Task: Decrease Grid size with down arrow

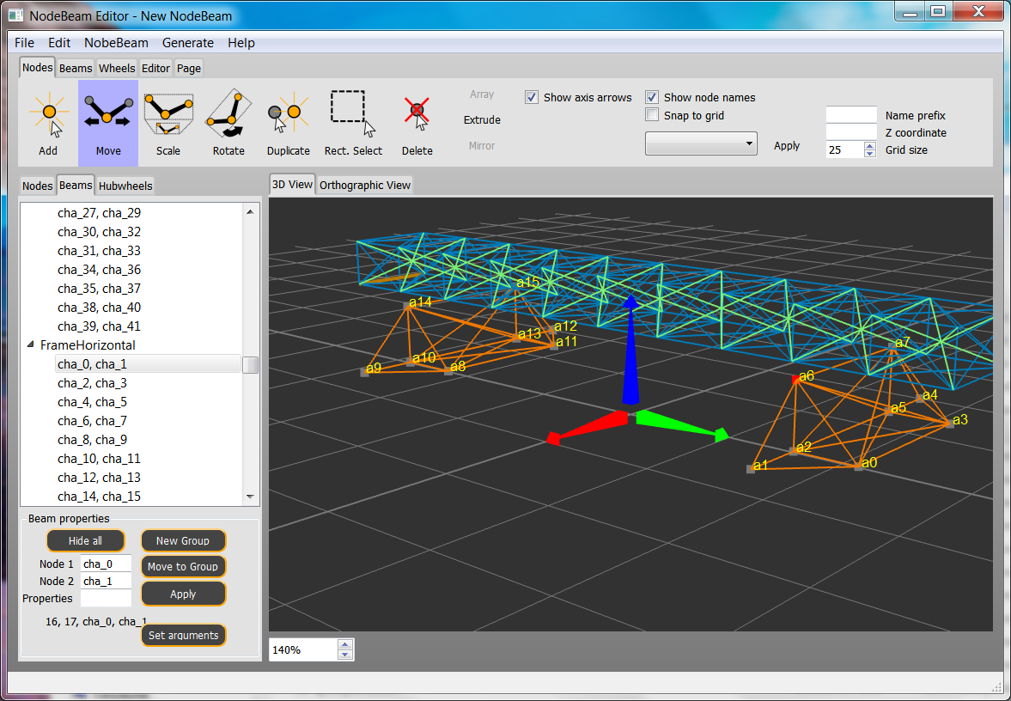Action: click(x=870, y=154)
